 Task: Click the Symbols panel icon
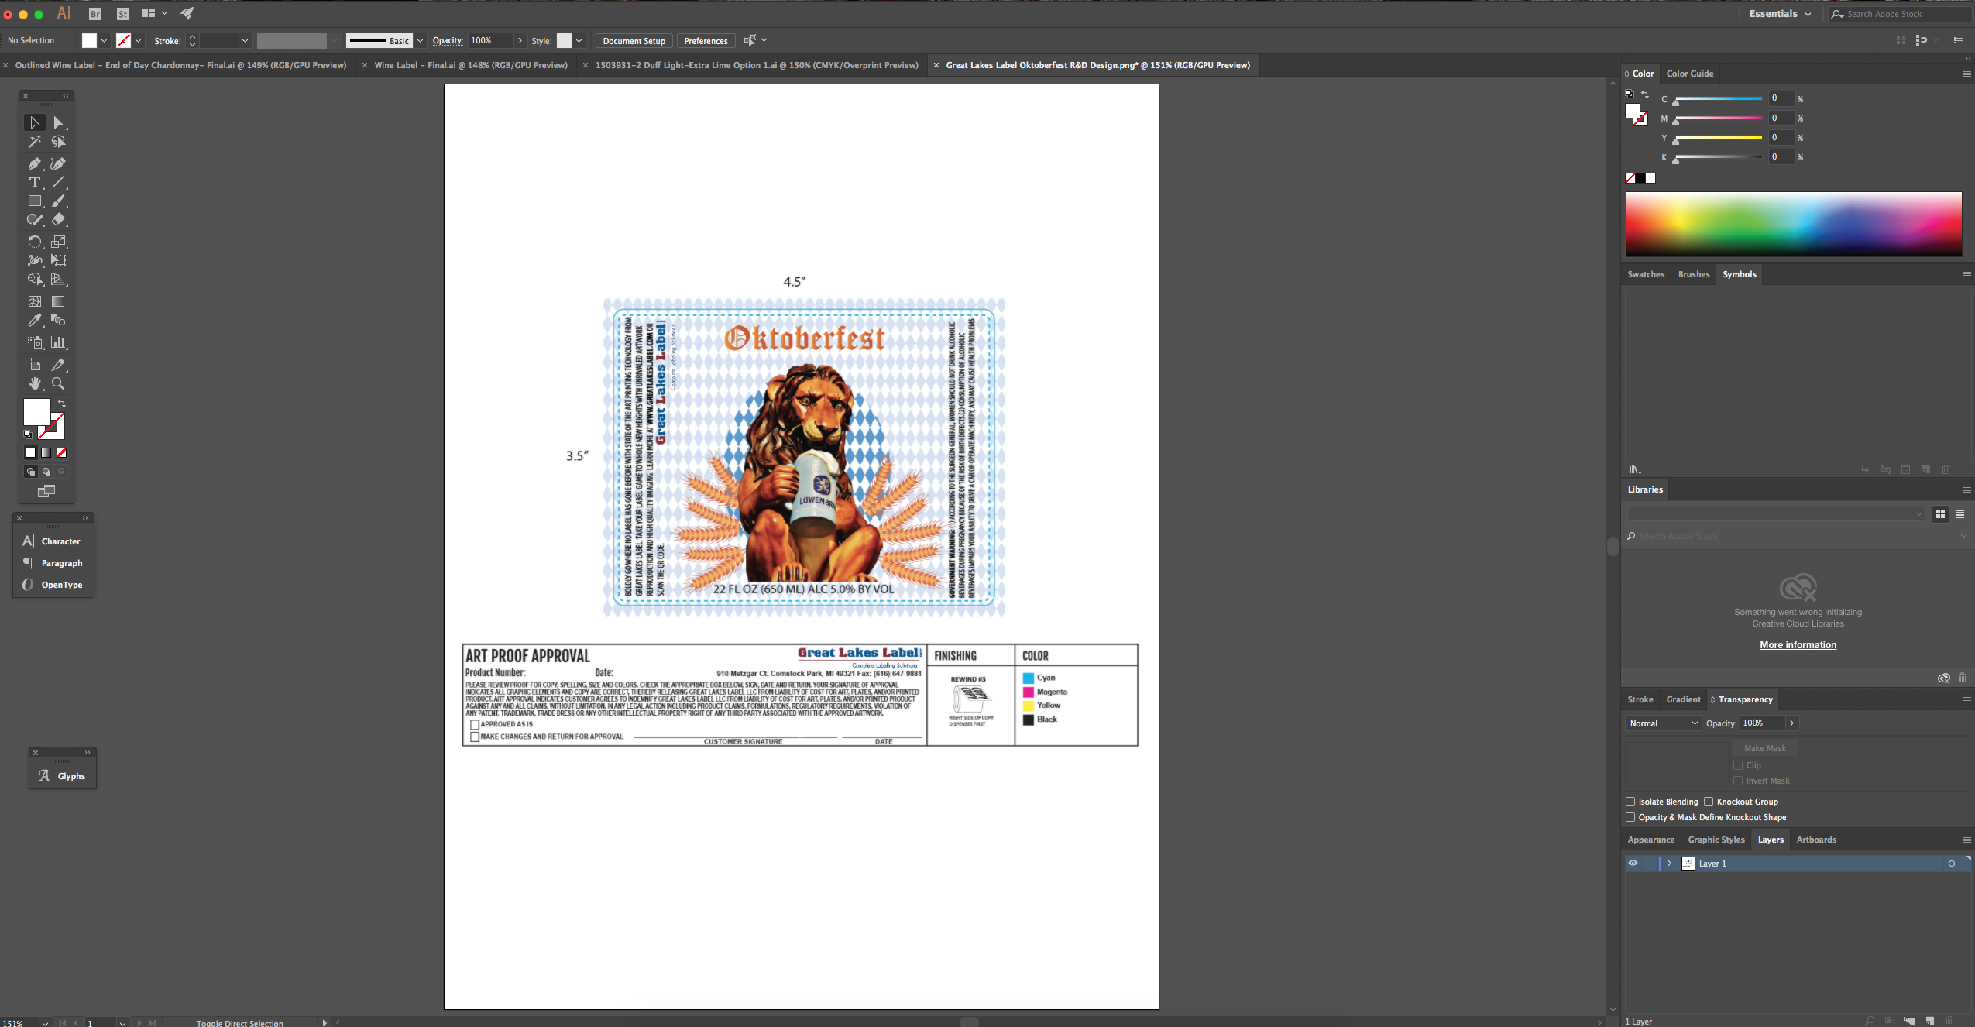1739,274
